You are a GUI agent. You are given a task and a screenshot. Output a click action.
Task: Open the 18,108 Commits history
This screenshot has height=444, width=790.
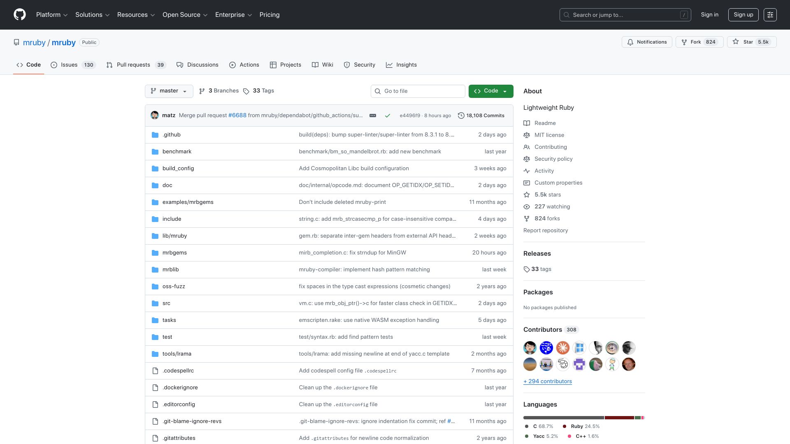pyautogui.click(x=481, y=116)
